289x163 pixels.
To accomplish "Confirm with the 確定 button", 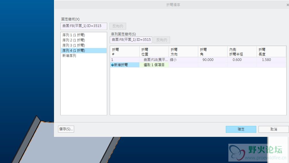I will [241, 129].
